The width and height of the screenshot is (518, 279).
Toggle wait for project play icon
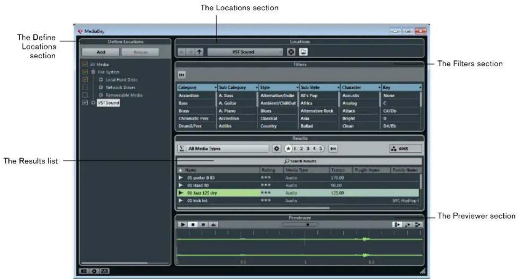pos(417,224)
